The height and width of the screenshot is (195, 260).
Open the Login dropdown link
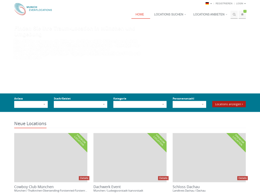click(x=240, y=3)
